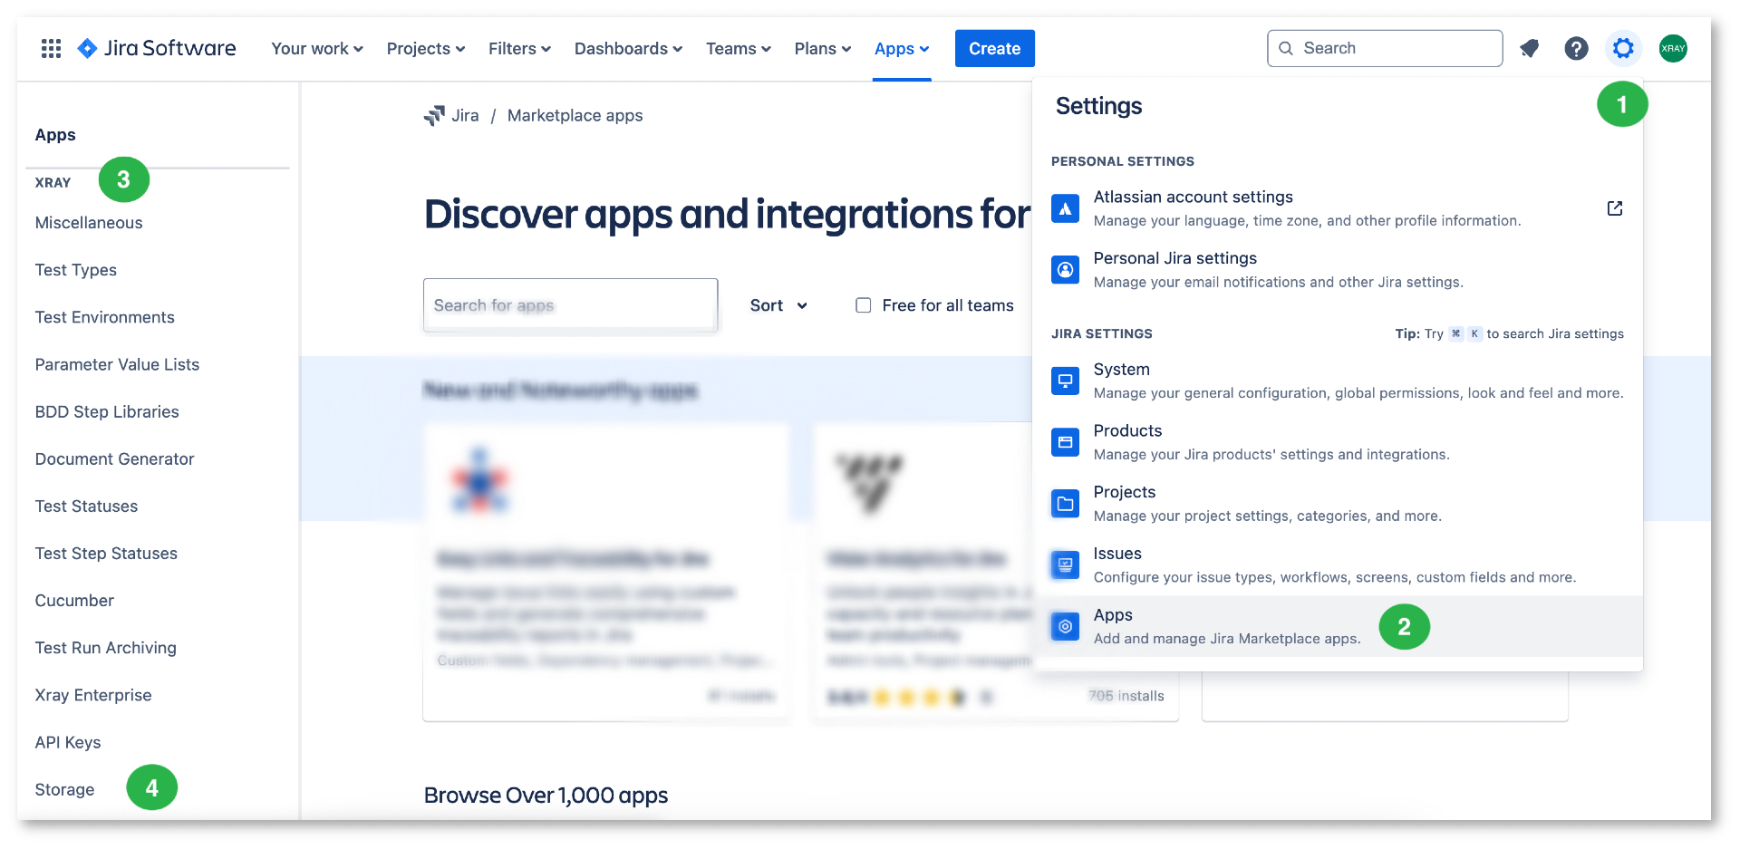This screenshot has height=849, width=1740.
Task: Open BDD Step Libraries
Action: tap(107, 411)
